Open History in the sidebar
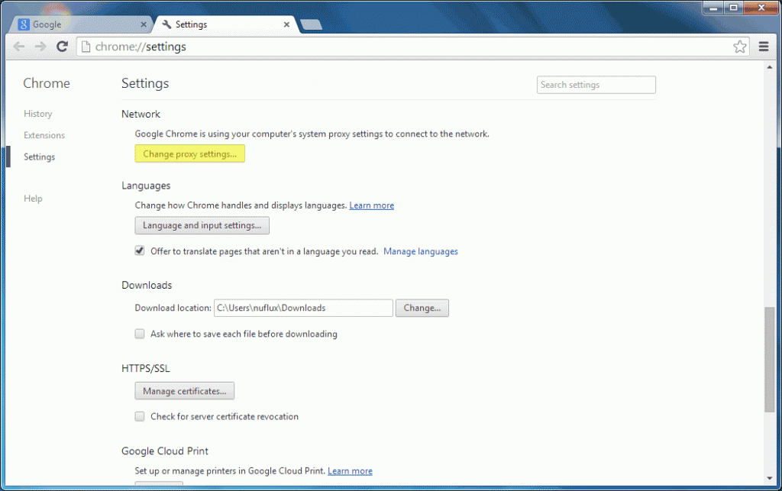The image size is (782, 491). pos(38,114)
